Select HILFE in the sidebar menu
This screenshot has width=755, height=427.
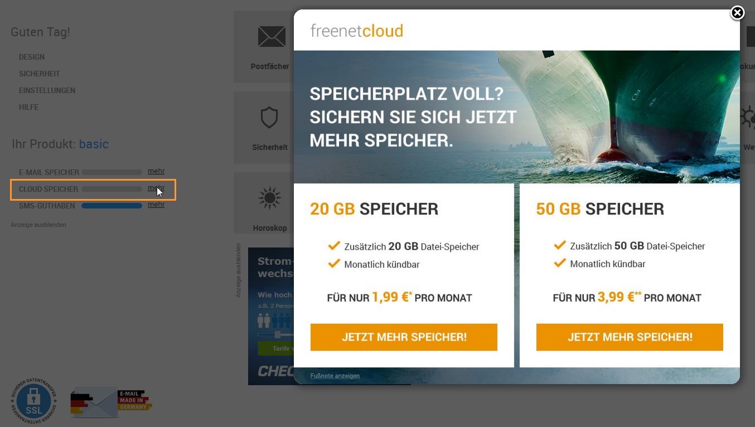[x=28, y=107]
